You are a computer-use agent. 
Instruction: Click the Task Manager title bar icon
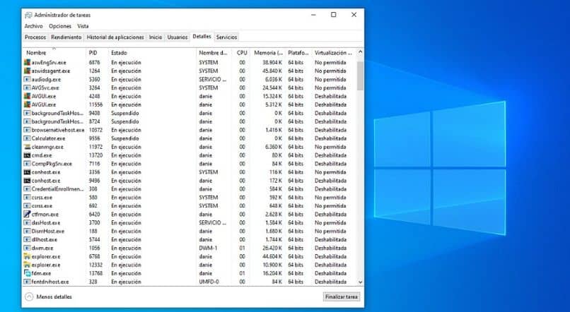[x=28, y=16]
